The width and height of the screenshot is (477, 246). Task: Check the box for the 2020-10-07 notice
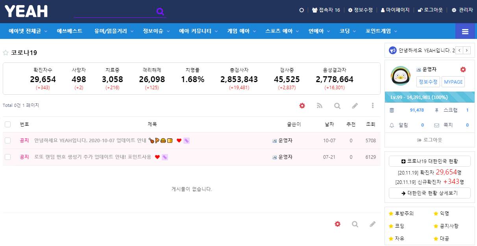[x=8, y=140]
